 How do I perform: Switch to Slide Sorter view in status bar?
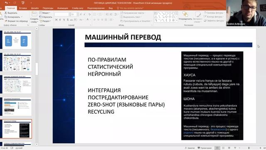pos(223,148)
